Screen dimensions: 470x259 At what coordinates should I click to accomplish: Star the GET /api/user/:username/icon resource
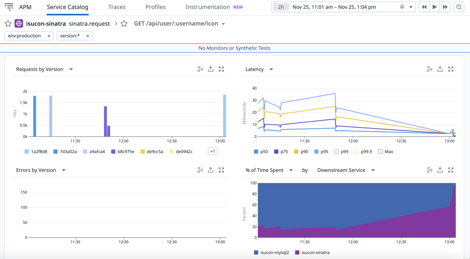pyautogui.click(x=124, y=23)
